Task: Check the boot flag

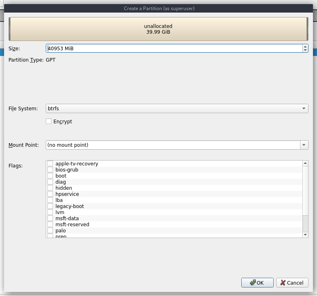Action: [50, 176]
